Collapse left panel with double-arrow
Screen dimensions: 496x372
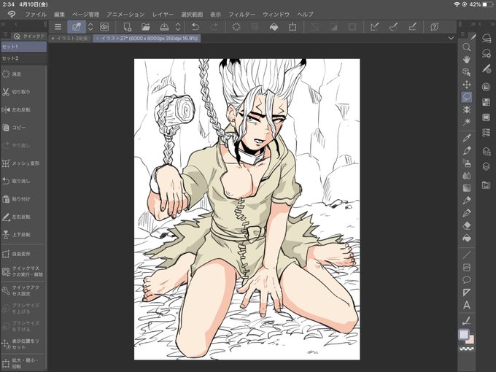[x=4, y=24]
